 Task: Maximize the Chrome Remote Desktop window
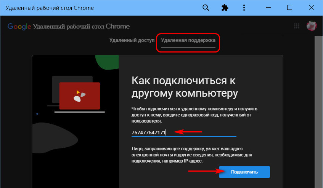point(289,8)
